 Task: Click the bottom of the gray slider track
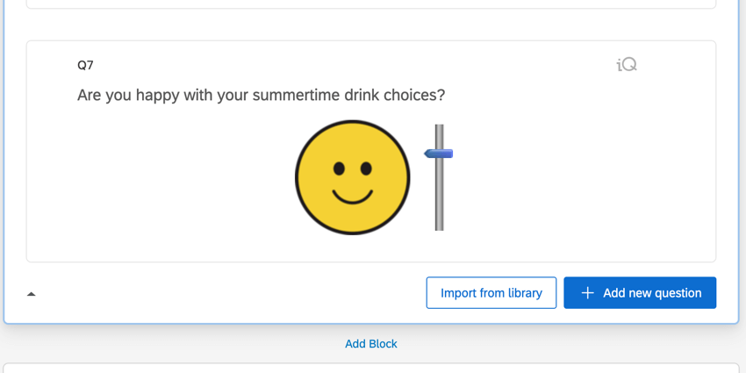[439, 226]
